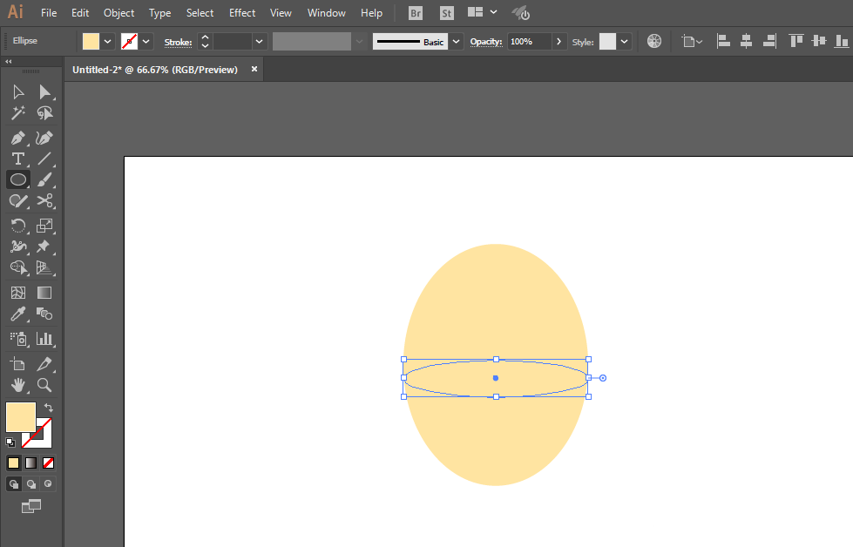Open the stroke color dropdown
This screenshot has width=853, height=547.
[146, 41]
